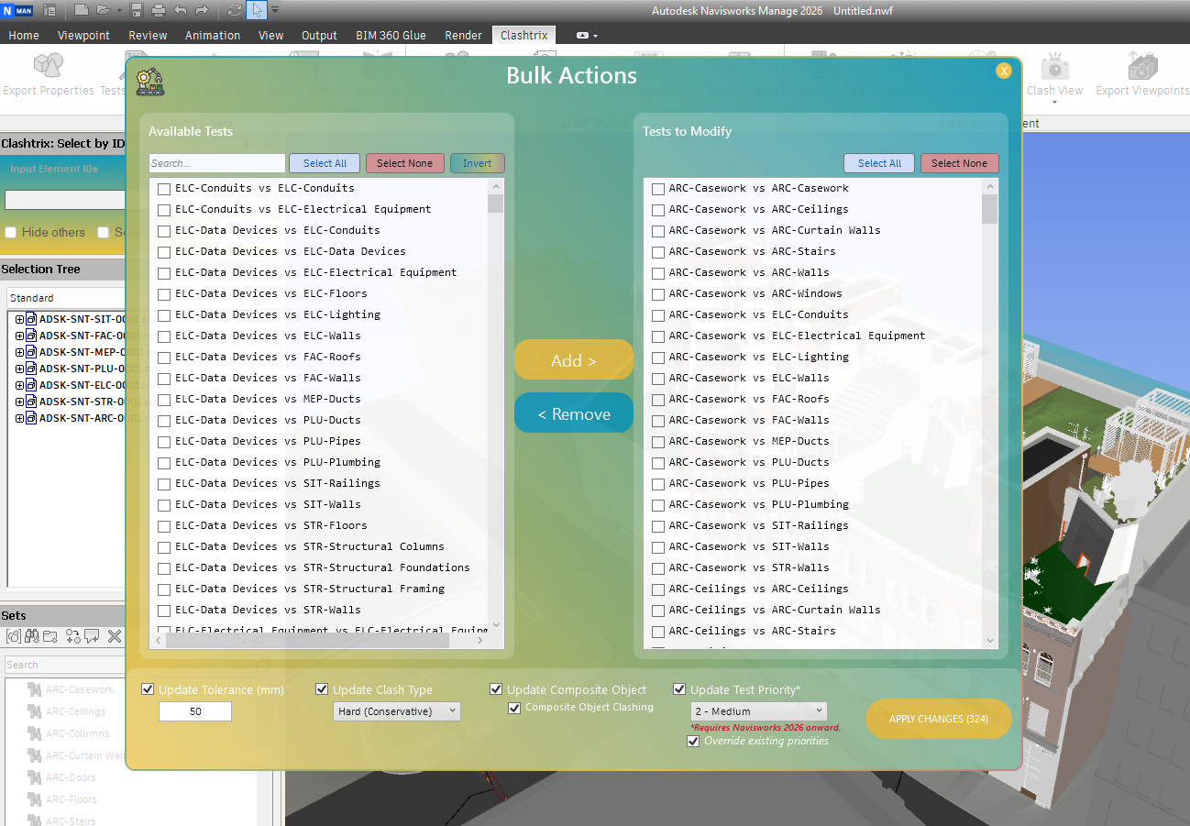1190x826 pixels.
Task: Click the Apply Changes (324) button
Action: 938,719
